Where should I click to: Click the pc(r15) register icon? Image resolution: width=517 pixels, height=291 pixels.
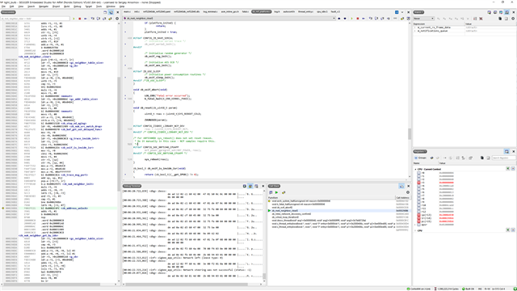418,221
